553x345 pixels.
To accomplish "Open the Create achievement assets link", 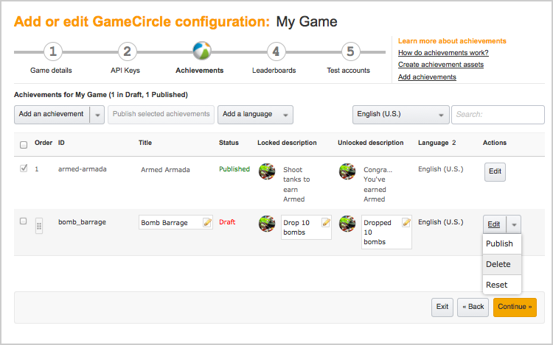I will [x=440, y=65].
